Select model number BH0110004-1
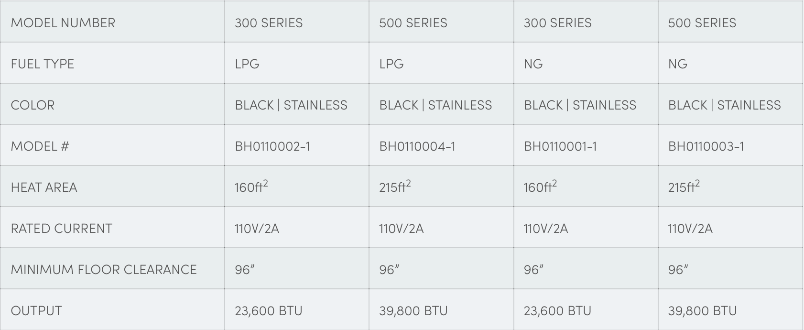The width and height of the screenshot is (804, 330). coord(417,146)
